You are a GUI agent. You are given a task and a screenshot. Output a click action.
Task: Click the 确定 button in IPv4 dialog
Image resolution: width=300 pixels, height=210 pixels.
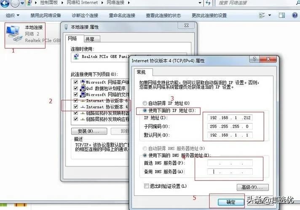tap(230, 202)
